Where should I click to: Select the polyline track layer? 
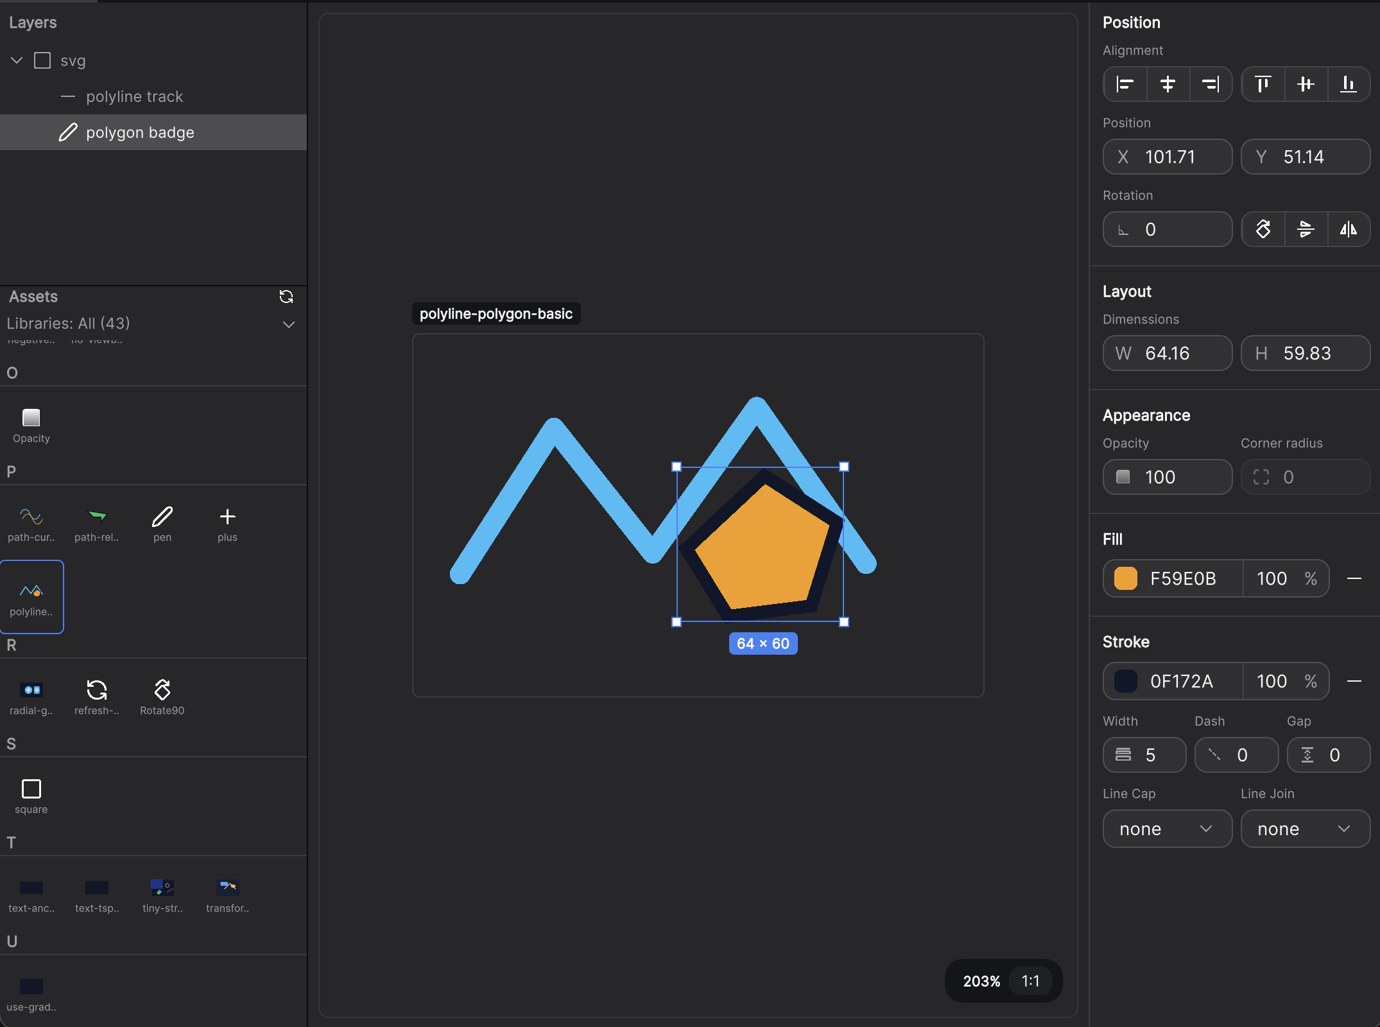(135, 96)
